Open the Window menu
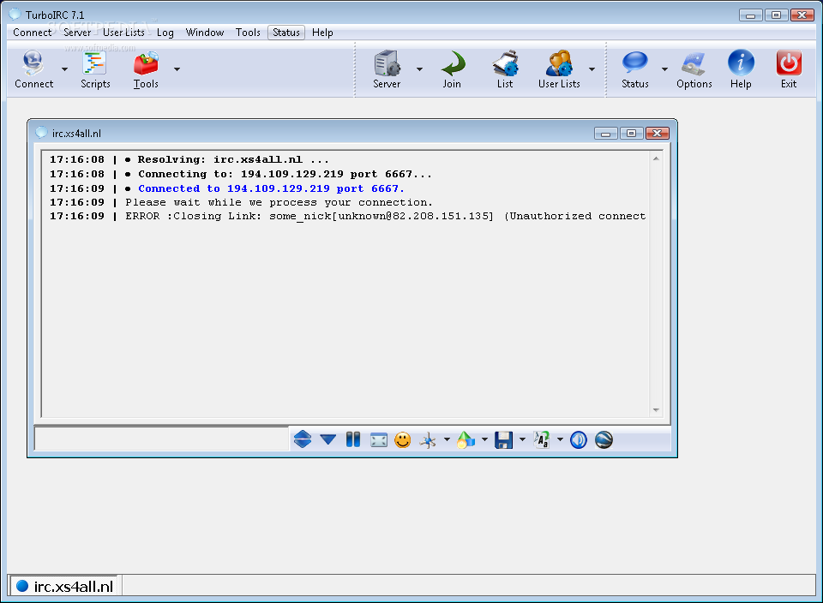The width and height of the screenshot is (823, 603). (x=205, y=33)
